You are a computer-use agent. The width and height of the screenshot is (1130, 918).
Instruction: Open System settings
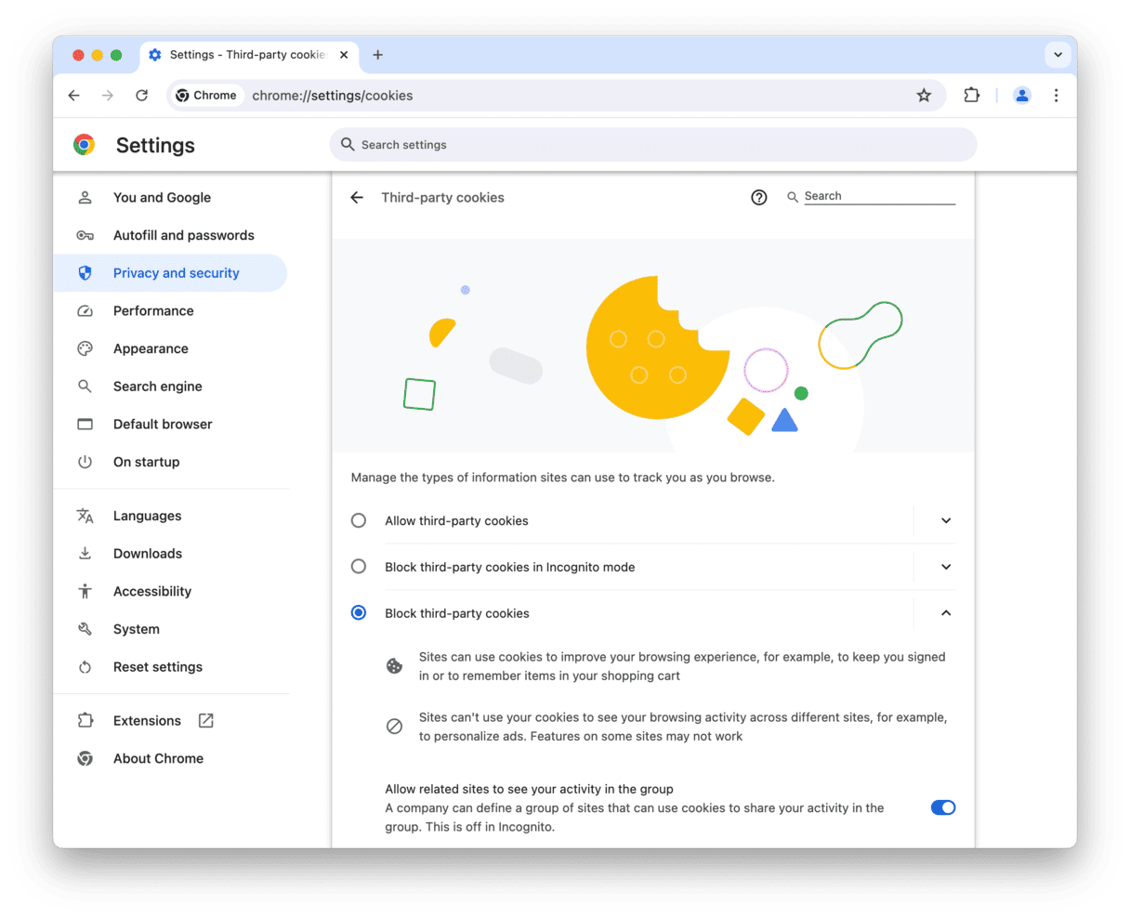tap(170, 629)
